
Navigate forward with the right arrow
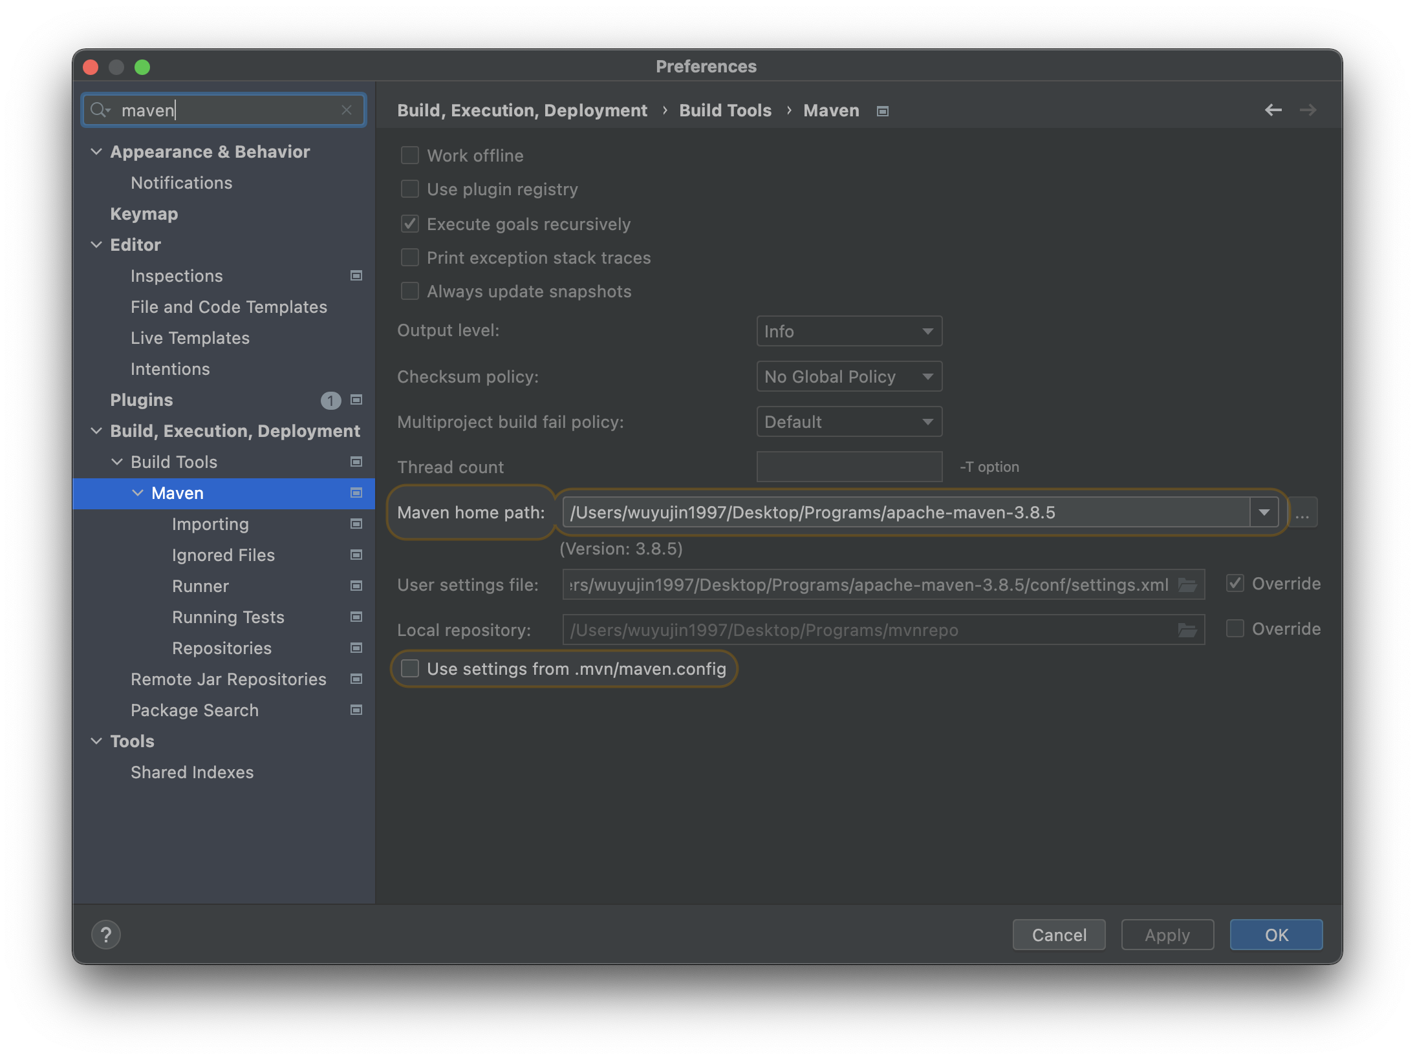pyautogui.click(x=1308, y=111)
